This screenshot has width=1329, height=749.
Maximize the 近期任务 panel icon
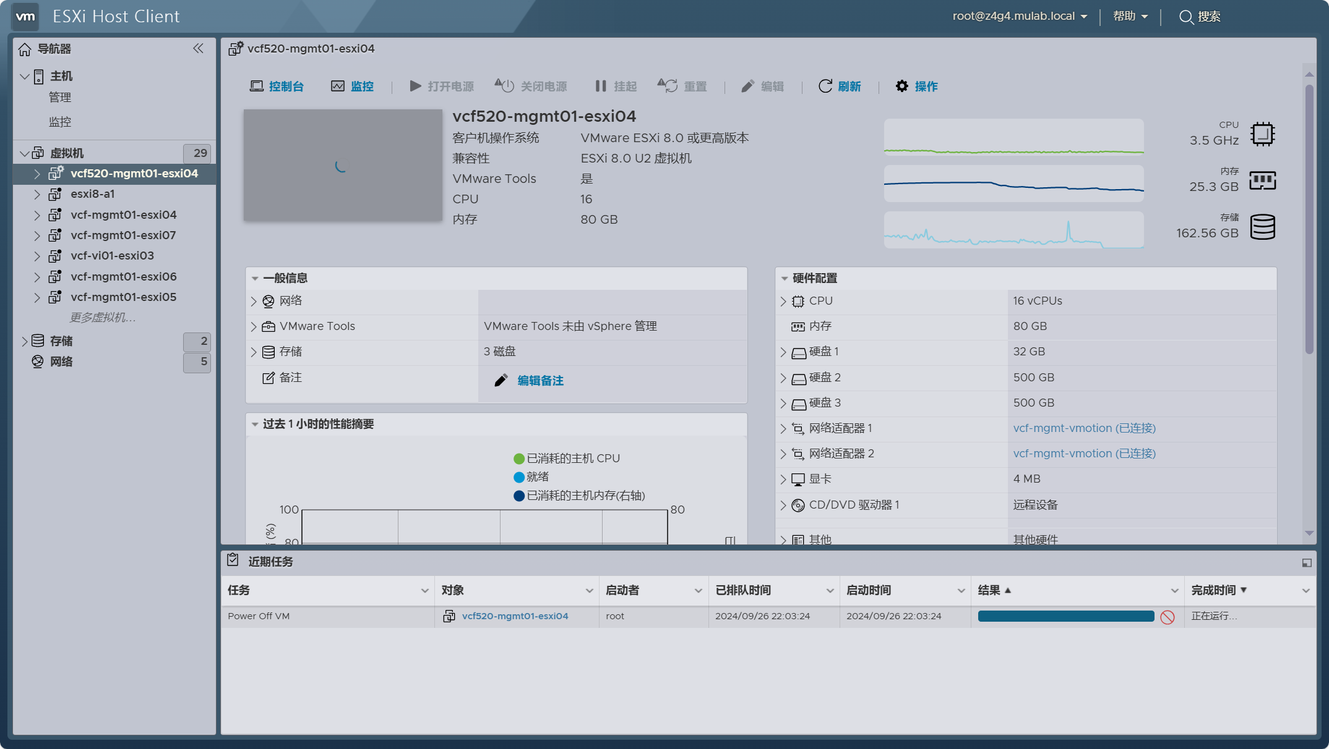point(1307,562)
